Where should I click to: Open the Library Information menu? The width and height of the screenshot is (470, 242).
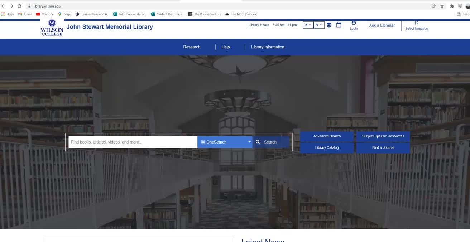(x=268, y=47)
